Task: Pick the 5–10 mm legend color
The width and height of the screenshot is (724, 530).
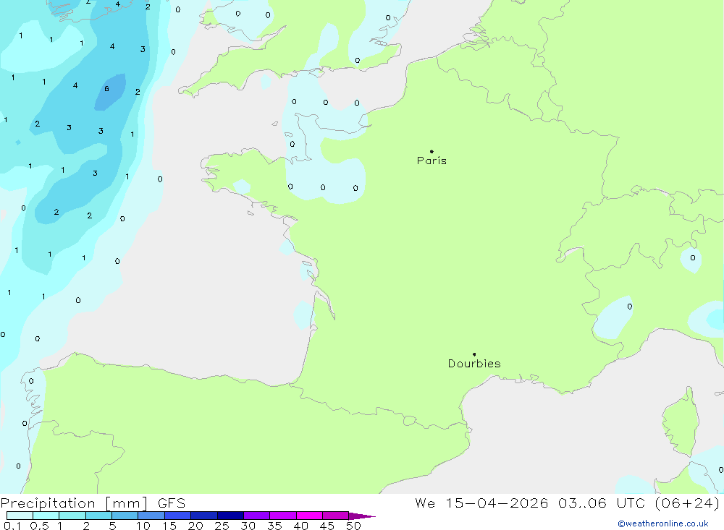Action: [x=125, y=516]
